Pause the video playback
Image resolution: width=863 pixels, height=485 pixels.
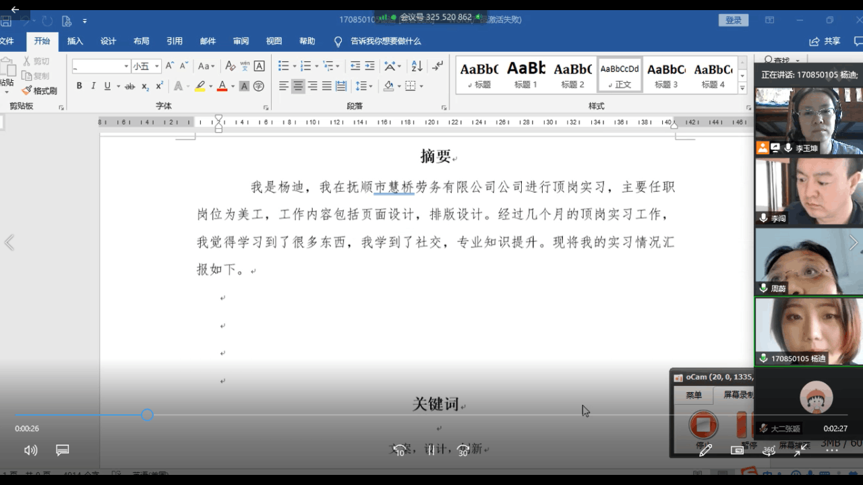pyautogui.click(x=431, y=450)
